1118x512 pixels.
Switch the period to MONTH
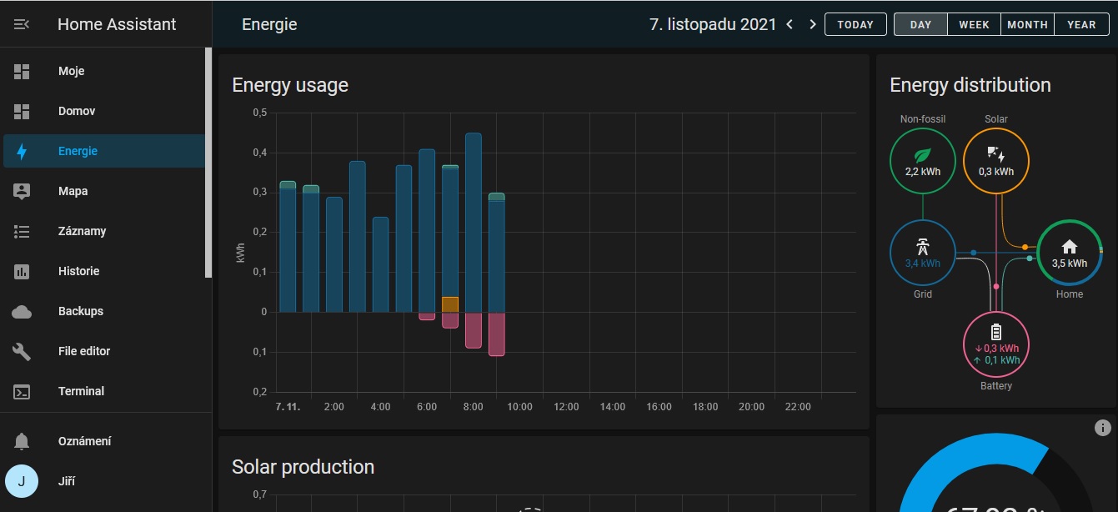[1027, 24]
